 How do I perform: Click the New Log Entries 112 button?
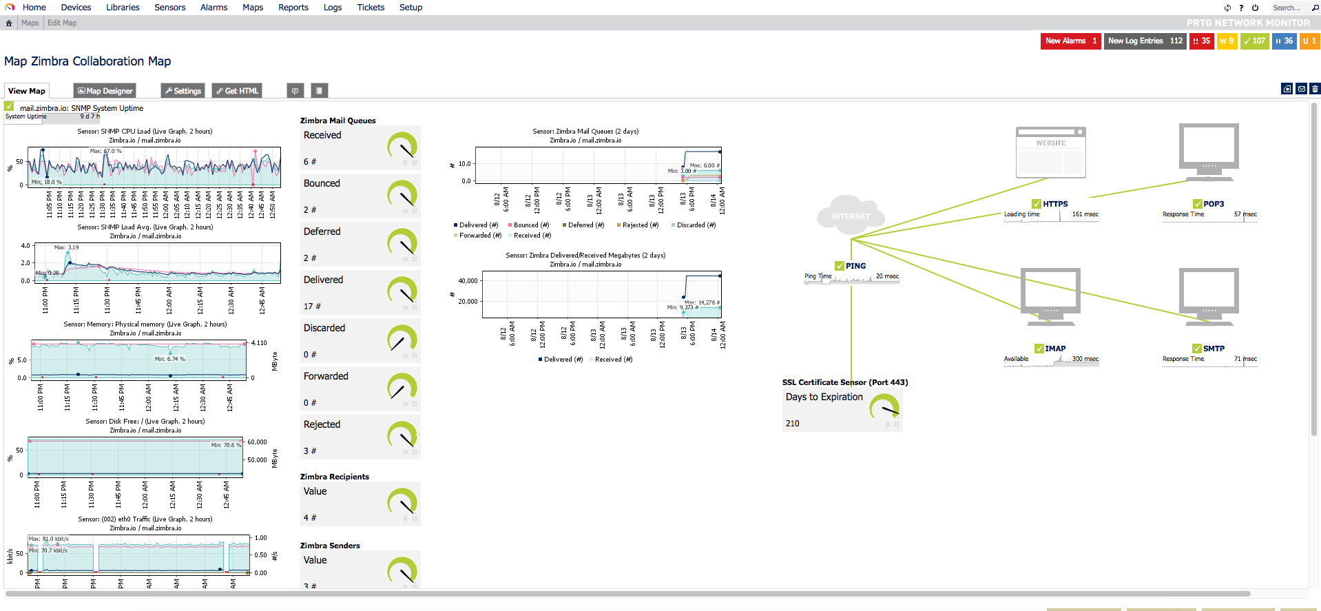(1145, 41)
